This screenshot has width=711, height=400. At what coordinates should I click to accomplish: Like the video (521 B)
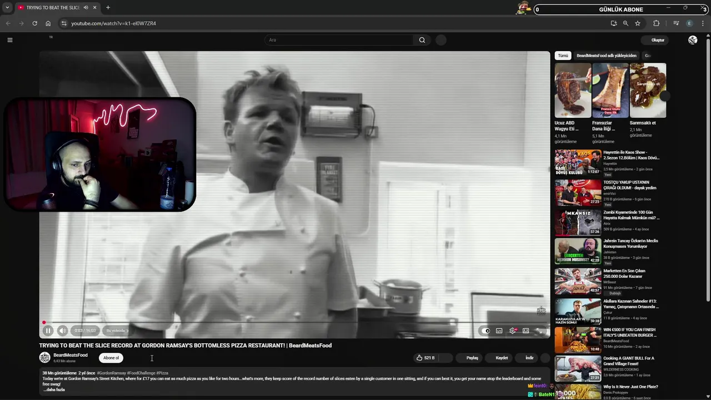tap(427, 358)
